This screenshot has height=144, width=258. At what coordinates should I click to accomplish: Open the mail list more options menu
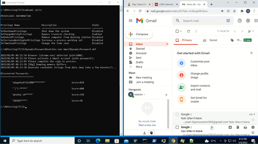pyautogui.click(x=196, y=31)
